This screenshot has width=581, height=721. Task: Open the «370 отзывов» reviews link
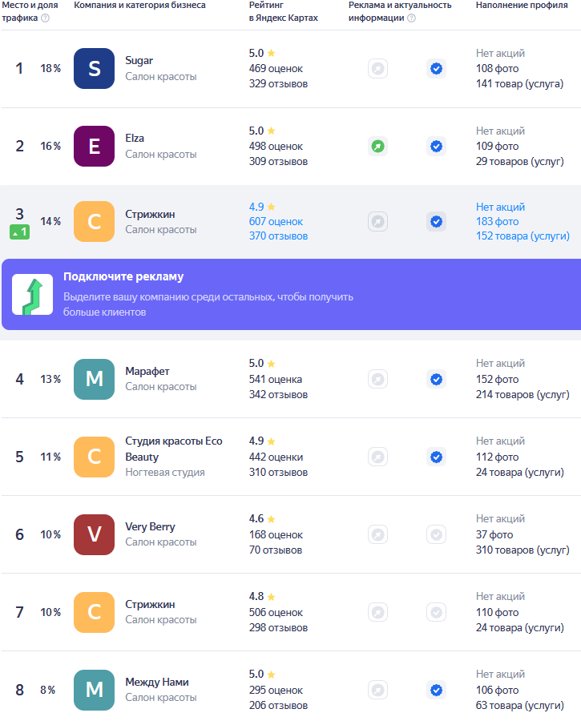(278, 236)
